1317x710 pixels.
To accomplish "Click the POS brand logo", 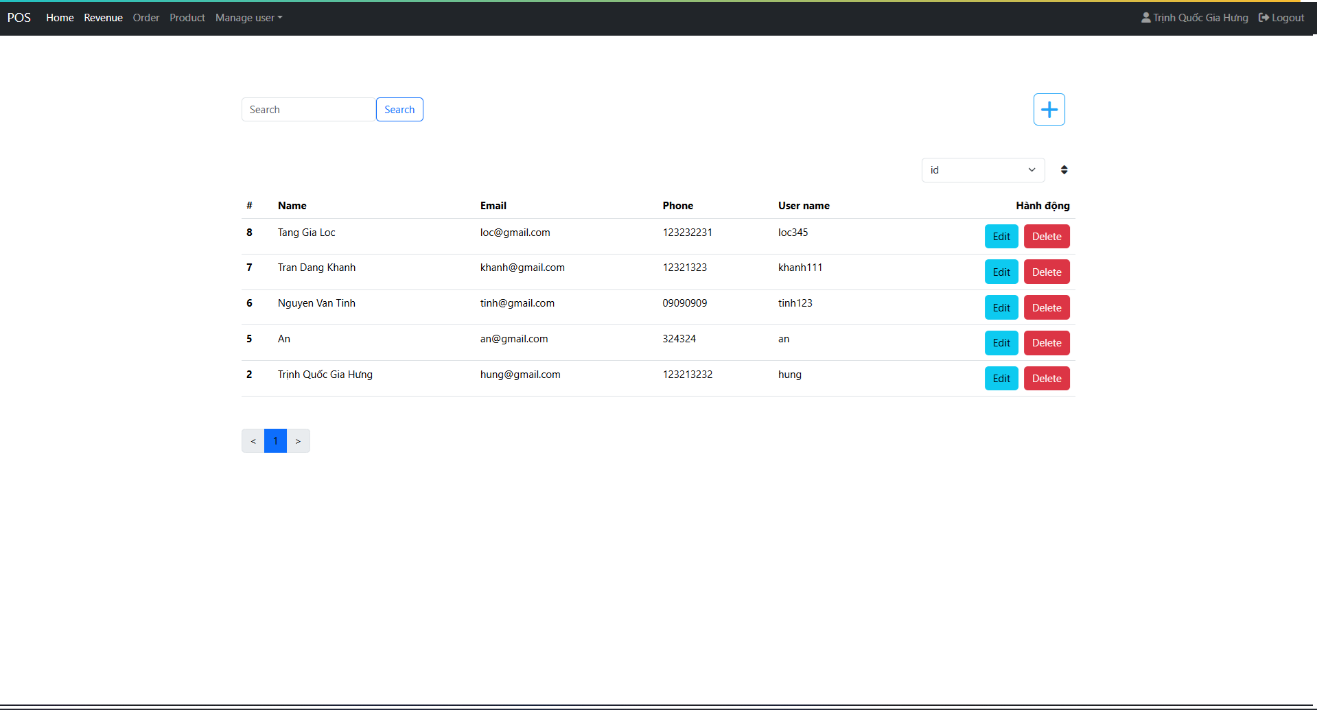I will click(x=19, y=18).
